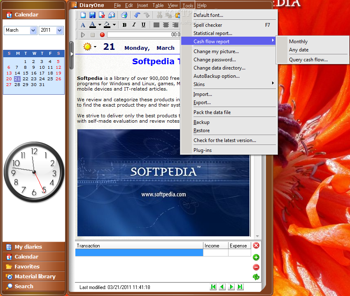This screenshot has width=350, height=296.
Task: Open the year dropdown showing 2011
Action: pos(60,30)
